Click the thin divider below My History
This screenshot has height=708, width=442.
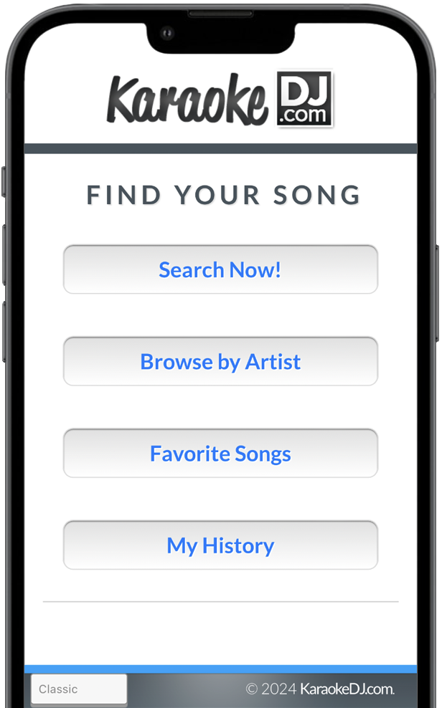[x=220, y=602]
